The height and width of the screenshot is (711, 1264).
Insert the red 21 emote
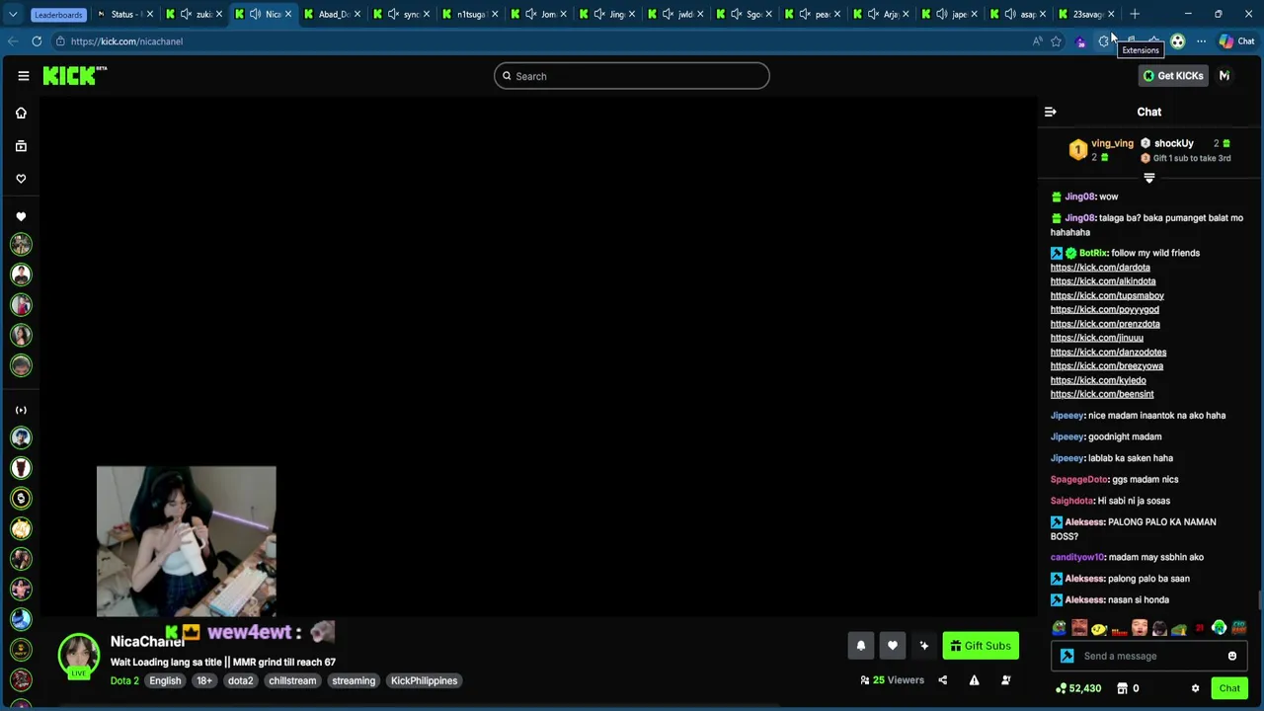click(1200, 628)
